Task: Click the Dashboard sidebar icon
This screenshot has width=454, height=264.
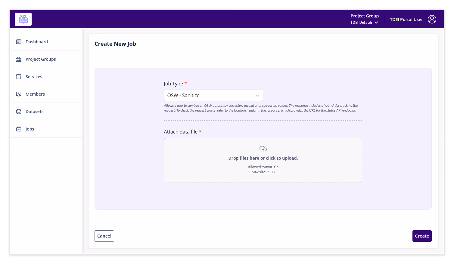Action: [19, 42]
